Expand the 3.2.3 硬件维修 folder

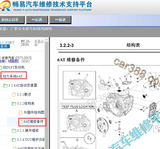coord(28,130)
